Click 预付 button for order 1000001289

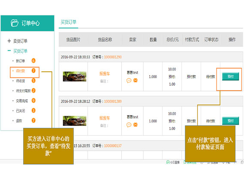click(x=230, y=121)
